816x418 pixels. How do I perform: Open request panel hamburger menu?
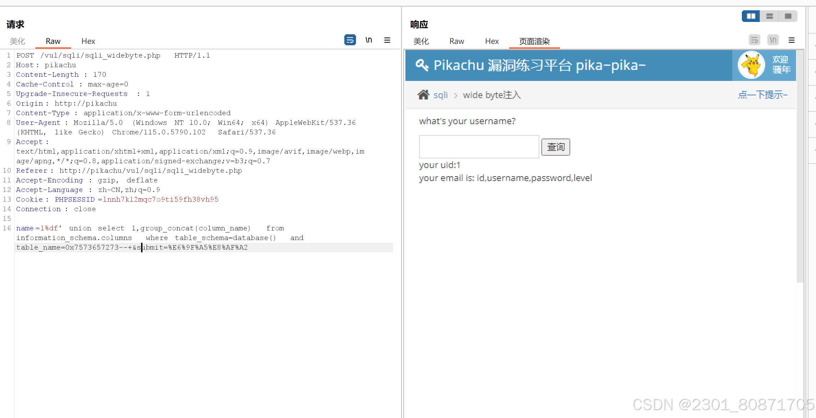click(x=387, y=40)
